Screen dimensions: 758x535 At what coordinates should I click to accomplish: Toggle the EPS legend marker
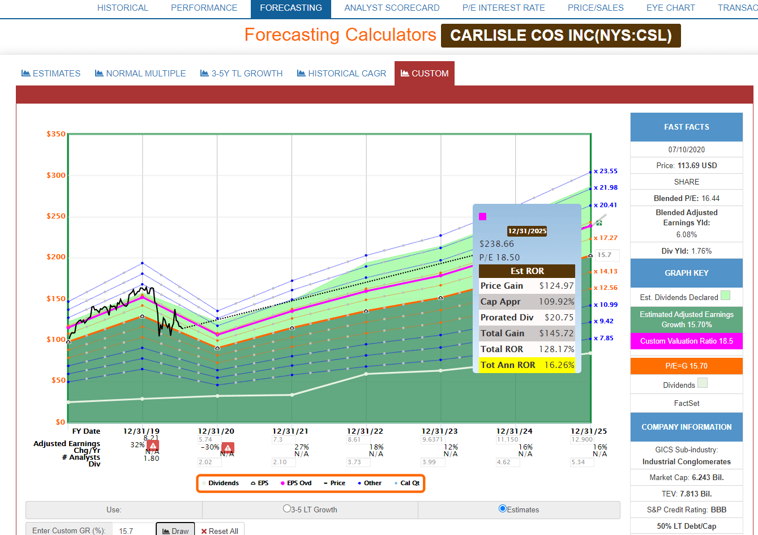[252, 483]
